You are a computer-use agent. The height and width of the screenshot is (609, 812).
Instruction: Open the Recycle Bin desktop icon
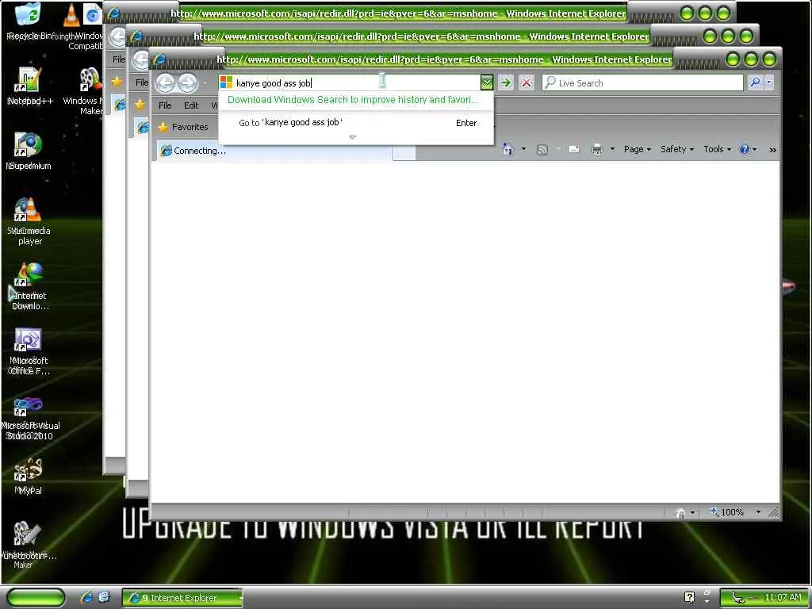click(x=28, y=21)
